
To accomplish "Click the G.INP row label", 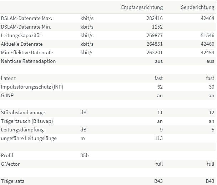I will click(7, 96).
